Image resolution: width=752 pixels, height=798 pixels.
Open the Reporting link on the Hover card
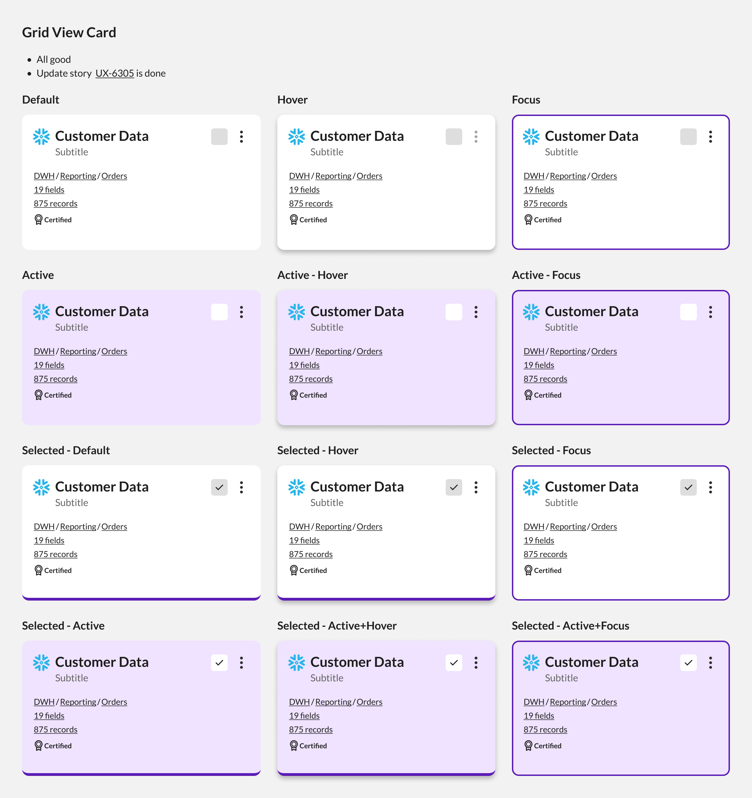334,176
